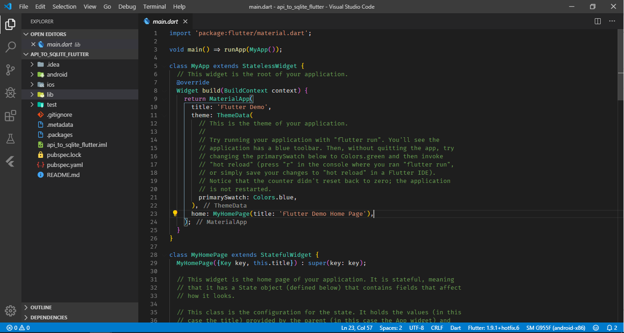Image resolution: width=624 pixels, height=333 pixels.
Task: Open the README.md file
Action: (80, 175)
